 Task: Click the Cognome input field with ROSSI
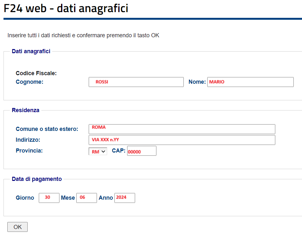coord(136,82)
